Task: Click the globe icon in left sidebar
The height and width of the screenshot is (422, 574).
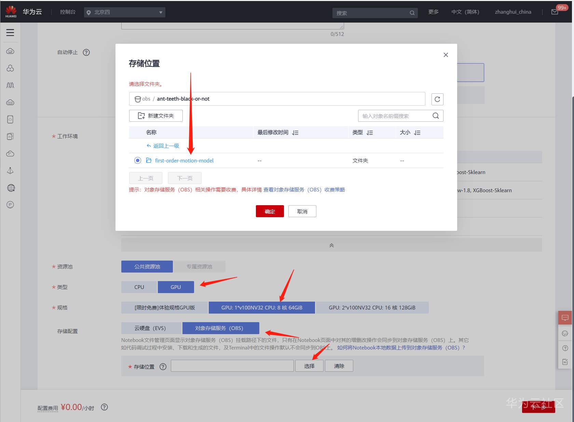Action: (x=11, y=188)
